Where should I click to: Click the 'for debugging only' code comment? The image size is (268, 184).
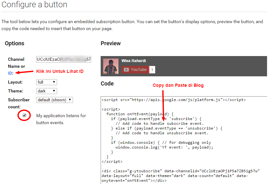(x=187, y=143)
